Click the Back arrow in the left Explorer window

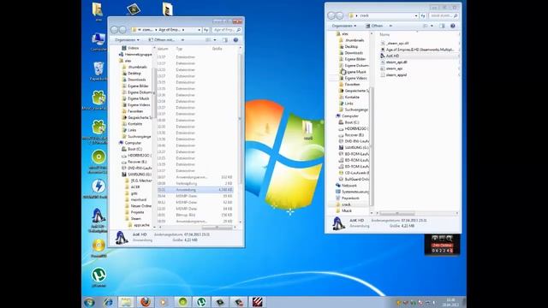114,30
